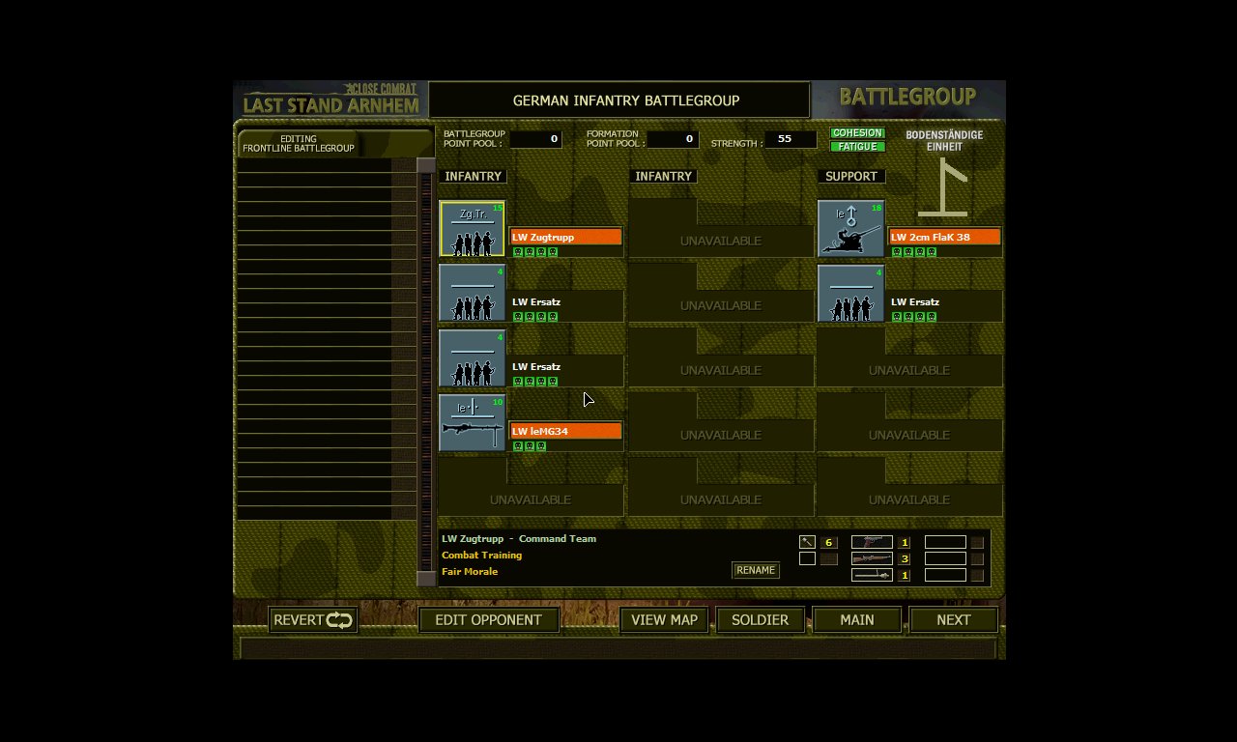
Task: Click the Bodenständige Einheit flag insignia
Action: point(943,186)
